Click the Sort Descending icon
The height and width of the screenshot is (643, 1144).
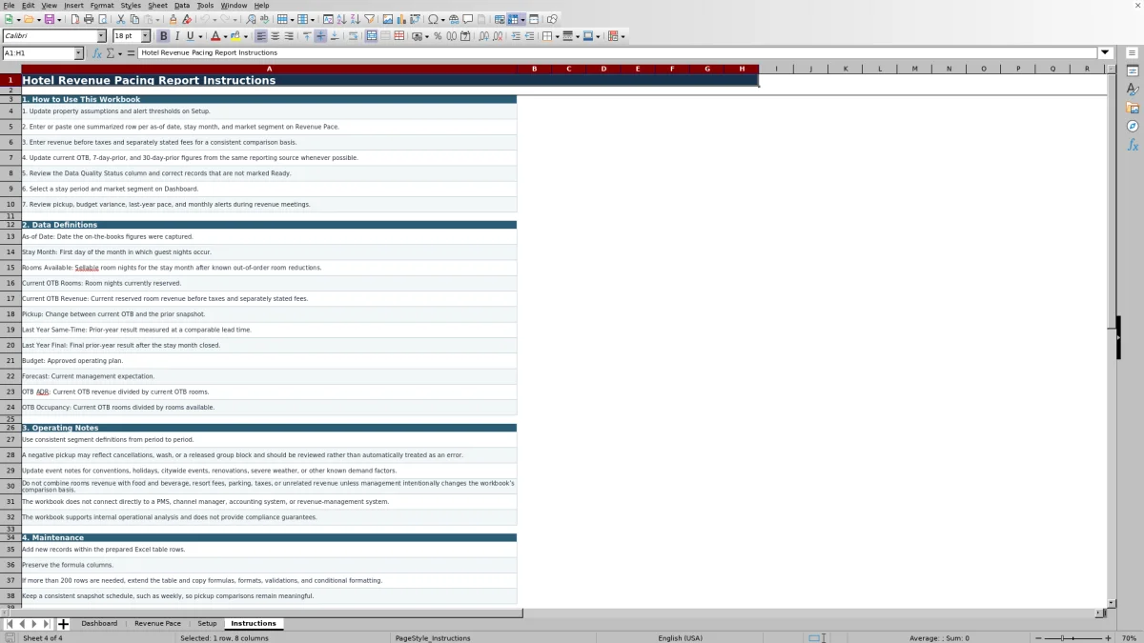click(x=355, y=19)
